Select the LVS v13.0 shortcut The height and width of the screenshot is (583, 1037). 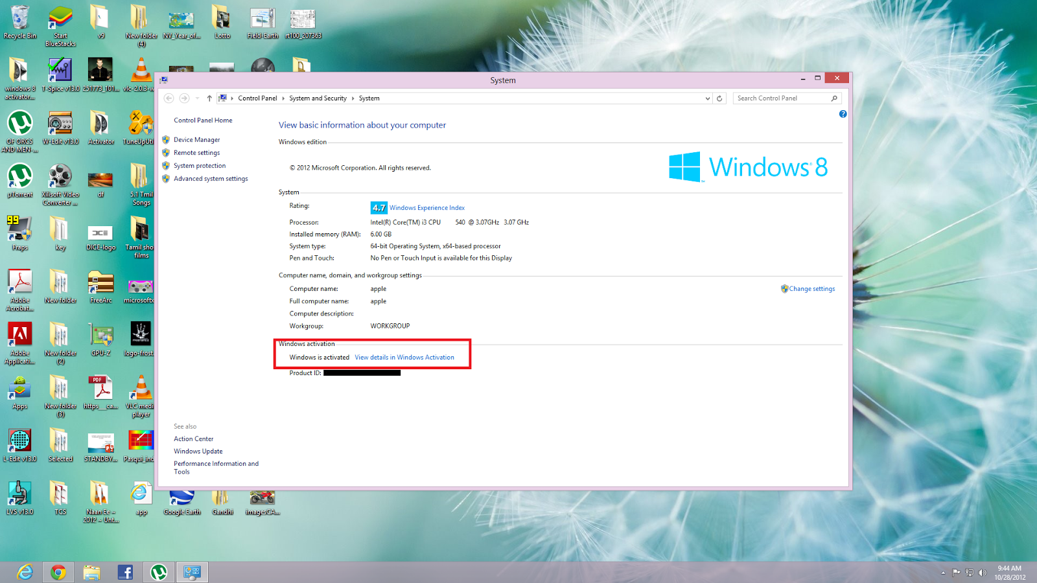tap(20, 498)
